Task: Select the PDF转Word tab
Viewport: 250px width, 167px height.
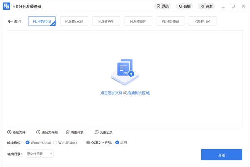Action: click(x=42, y=21)
